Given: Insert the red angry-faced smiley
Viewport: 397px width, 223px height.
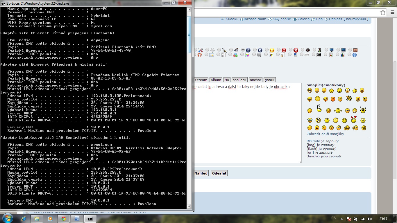Looking at the screenshot, I should [333, 99].
